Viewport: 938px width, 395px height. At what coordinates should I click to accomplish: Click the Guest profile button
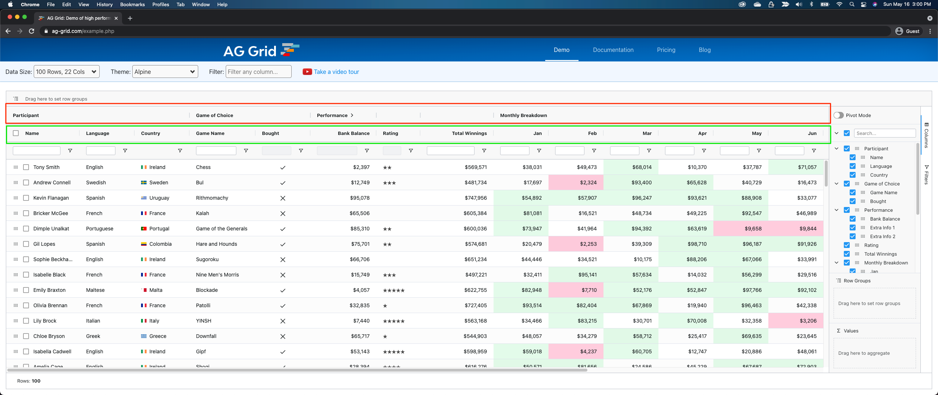click(908, 31)
